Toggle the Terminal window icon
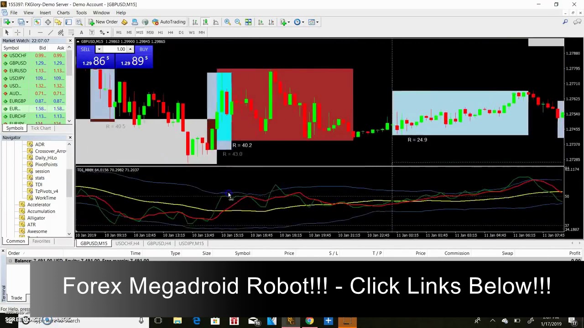This screenshot has width=584, height=328. point(68,22)
